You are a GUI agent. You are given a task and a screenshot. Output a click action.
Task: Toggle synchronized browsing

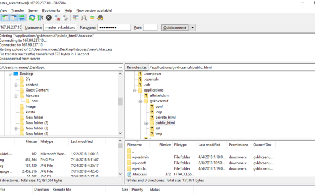[x=92, y=18]
